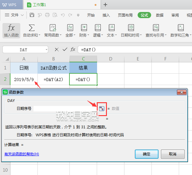Click the select-all corner of the sheet
The image size is (192, 175).
[7, 59]
